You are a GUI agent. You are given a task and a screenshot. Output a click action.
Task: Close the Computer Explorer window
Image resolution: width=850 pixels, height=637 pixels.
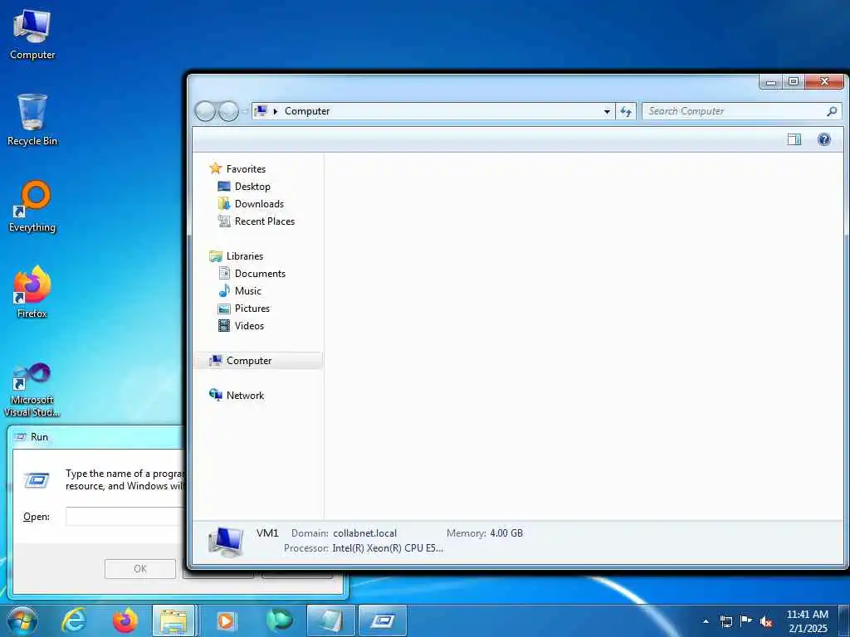tap(824, 82)
